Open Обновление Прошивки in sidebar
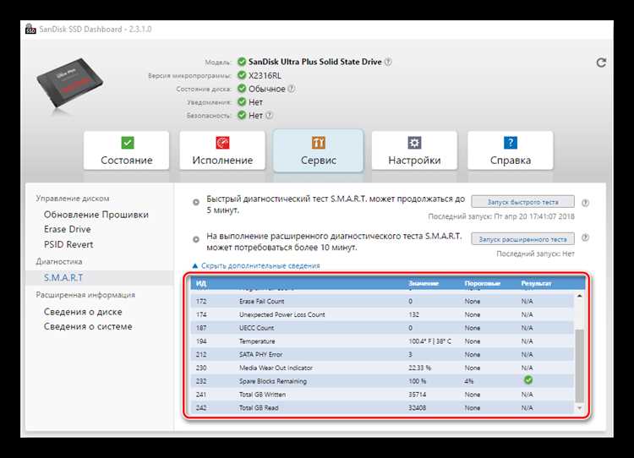Viewport: 634px width, 458px height. (96, 215)
